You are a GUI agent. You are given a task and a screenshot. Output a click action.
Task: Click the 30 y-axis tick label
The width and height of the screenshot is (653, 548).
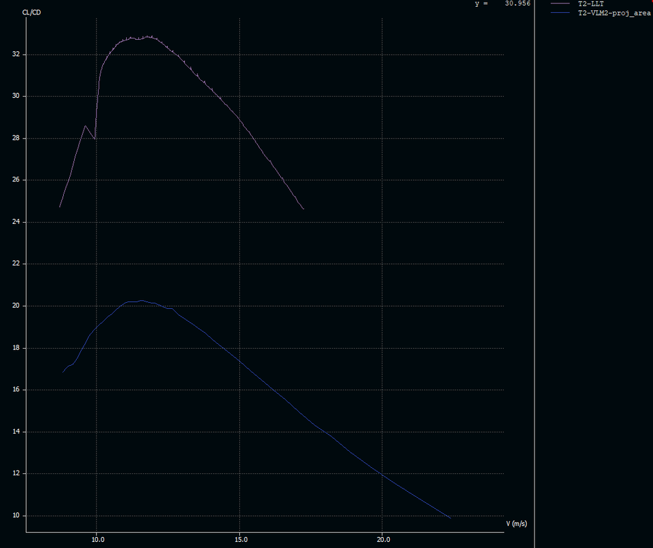[16, 96]
